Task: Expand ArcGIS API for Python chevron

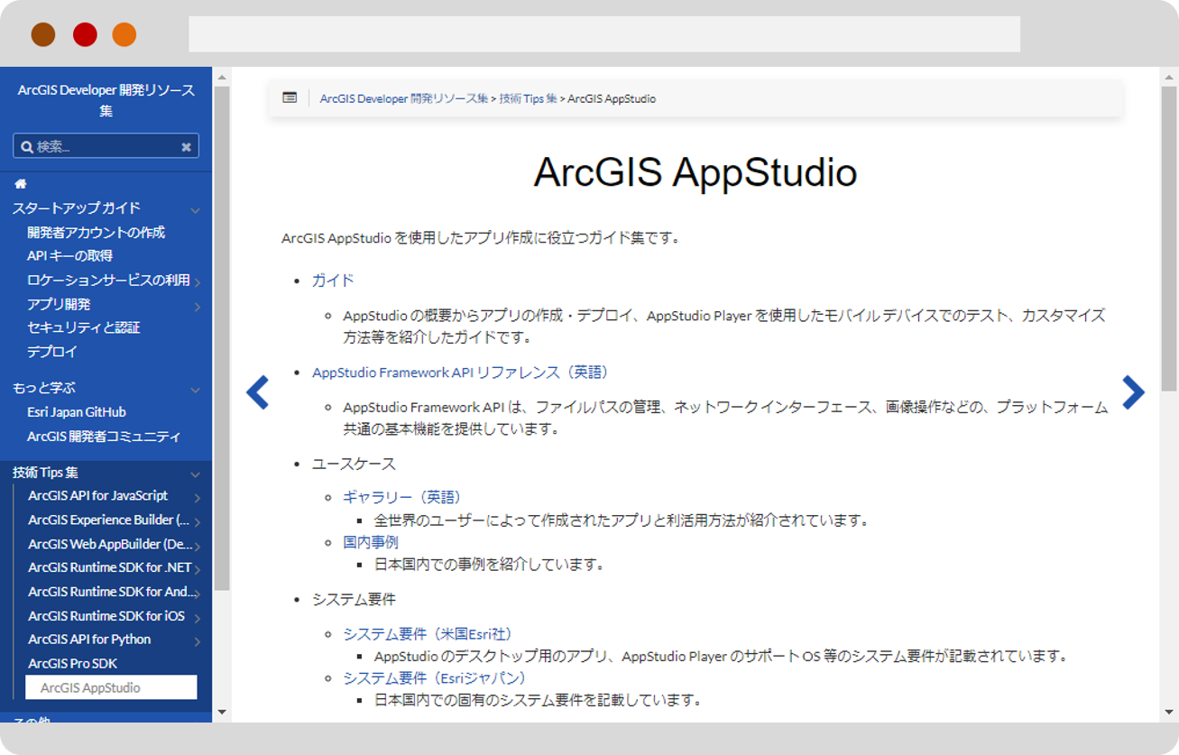Action: [x=197, y=641]
